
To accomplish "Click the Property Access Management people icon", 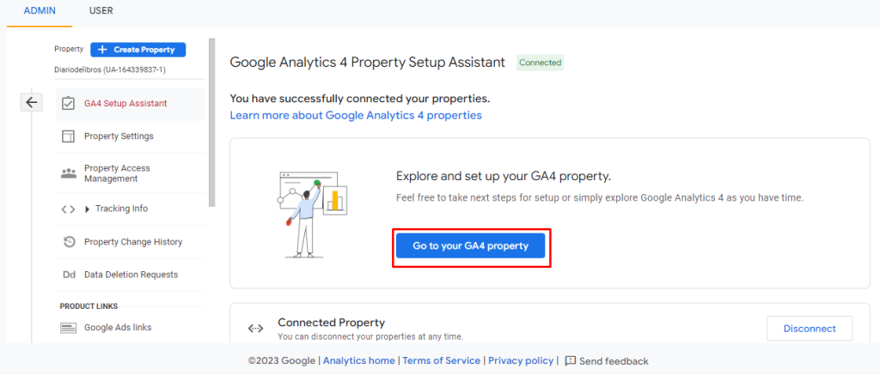I will pyautogui.click(x=69, y=173).
